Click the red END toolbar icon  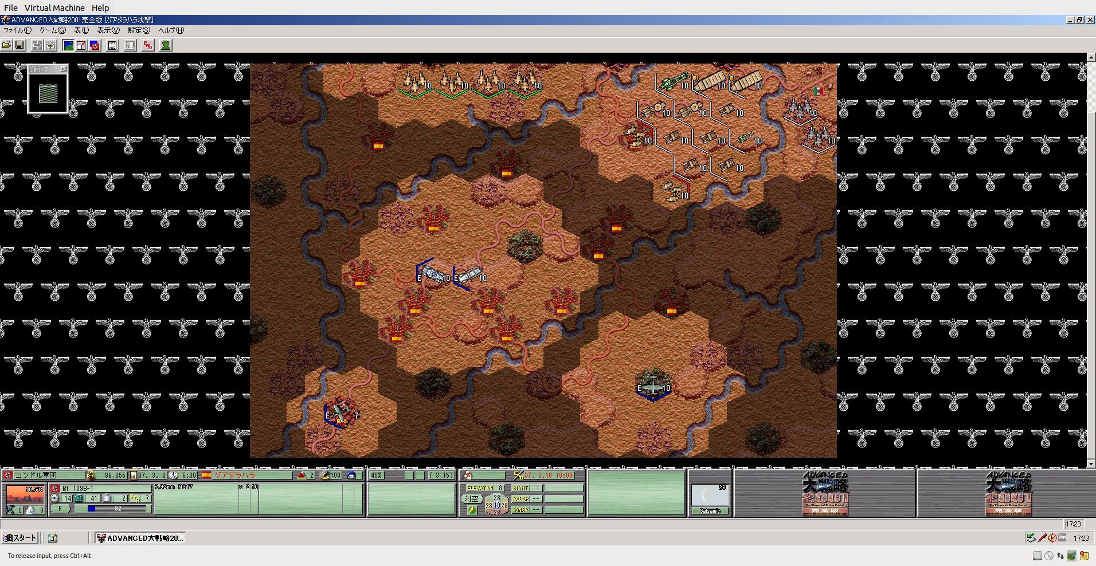tap(148, 45)
